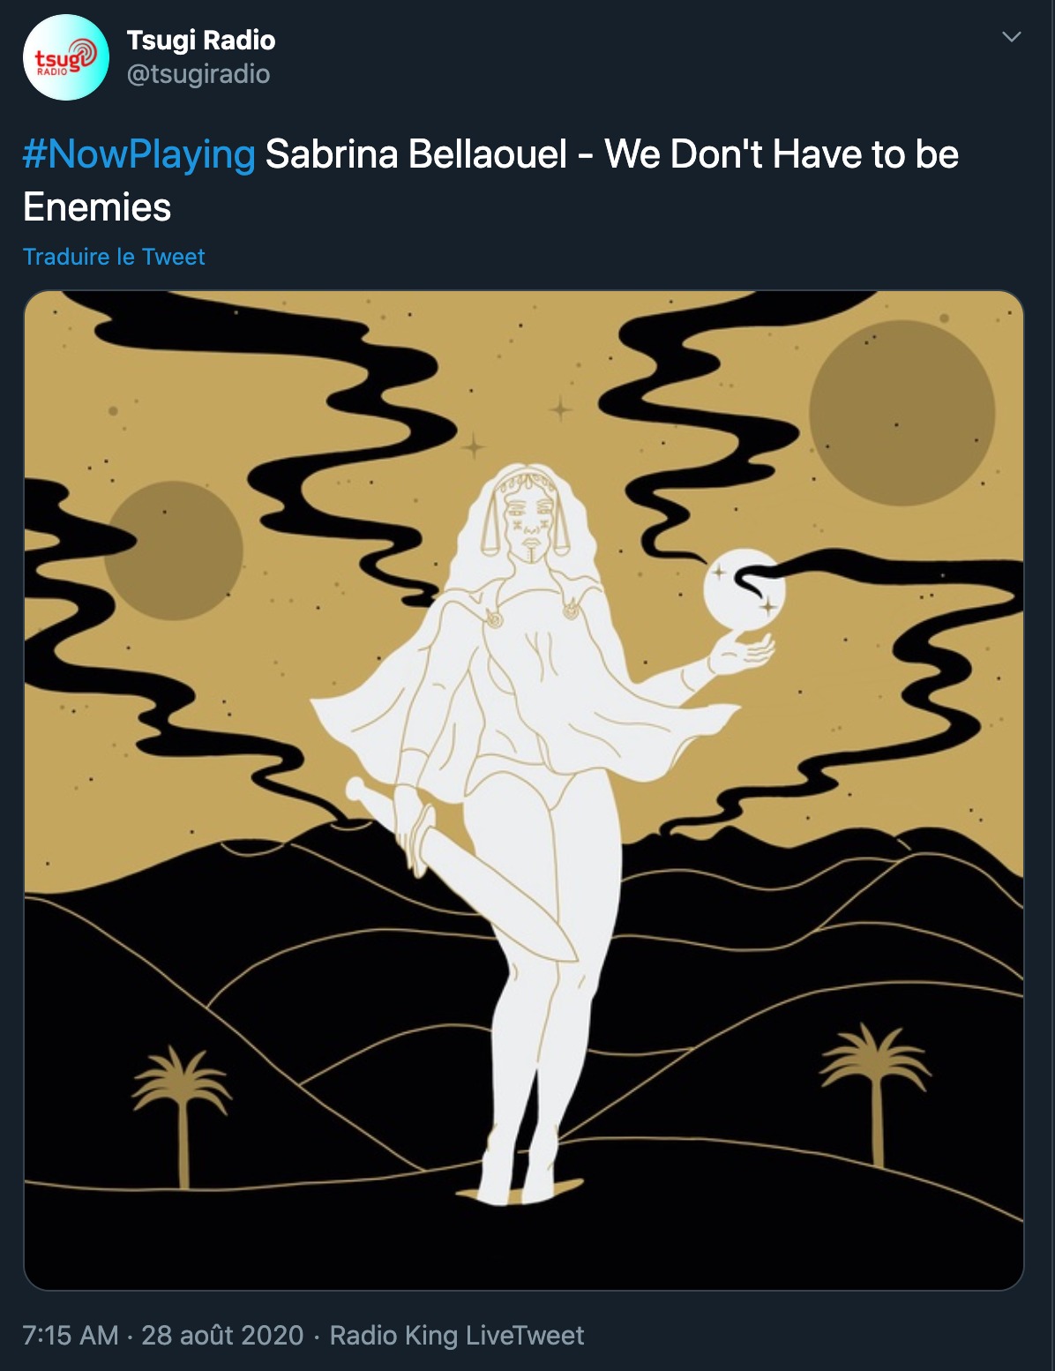Click the large dark moon in artwork

click(x=902, y=413)
